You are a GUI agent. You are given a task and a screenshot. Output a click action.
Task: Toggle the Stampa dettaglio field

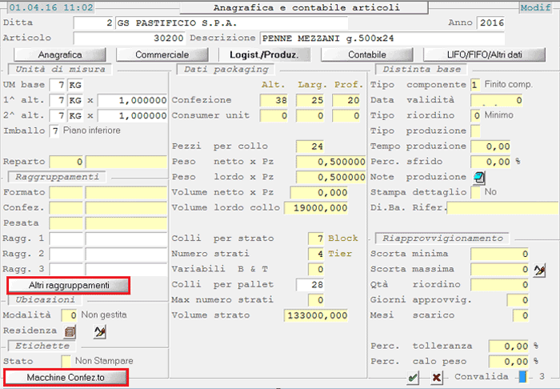coord(476,192)
